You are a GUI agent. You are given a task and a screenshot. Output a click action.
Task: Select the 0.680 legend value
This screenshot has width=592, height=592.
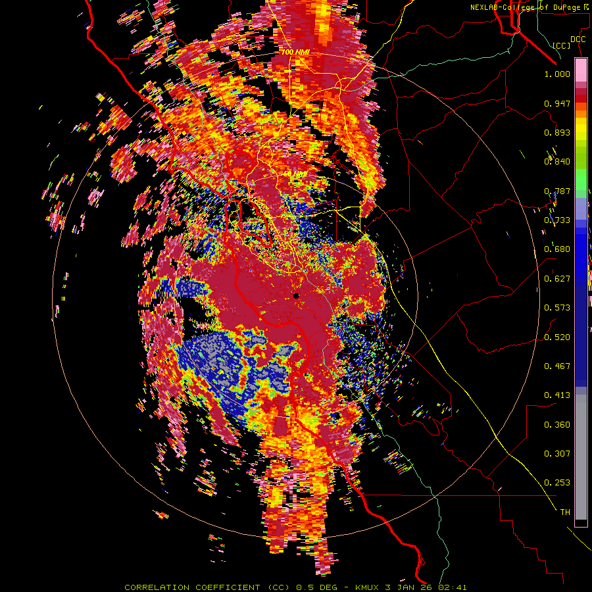557,249
